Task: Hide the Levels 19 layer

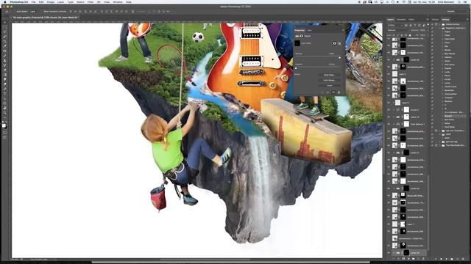Action: point(389,117)
